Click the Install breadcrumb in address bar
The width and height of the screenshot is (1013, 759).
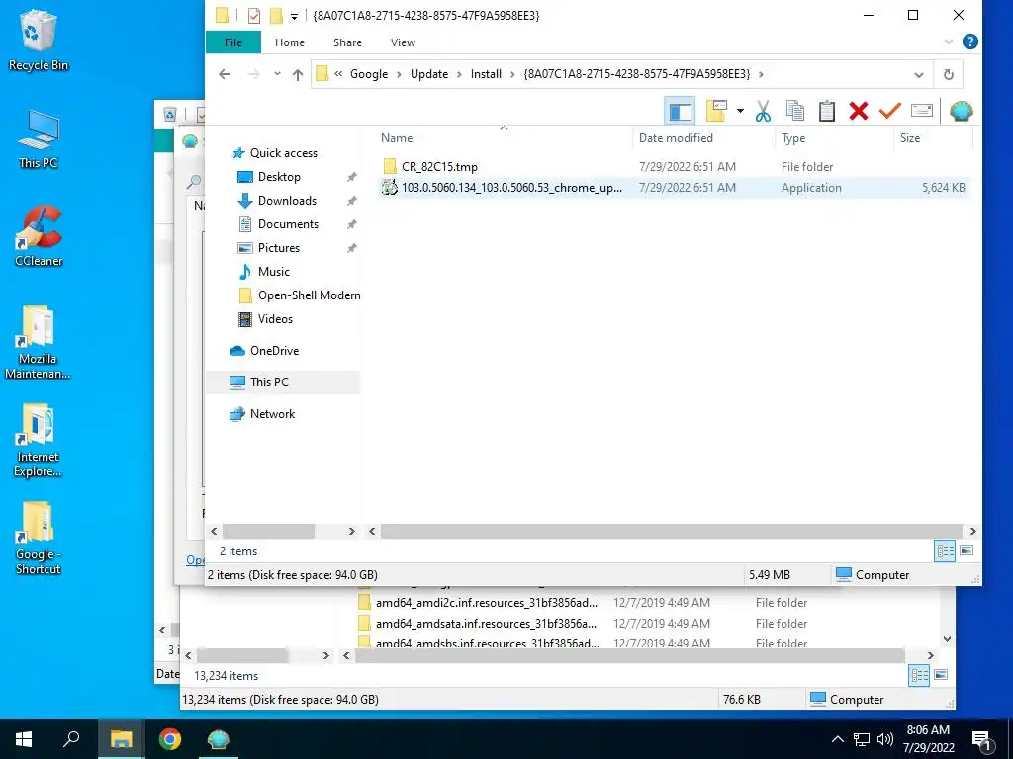(486, 74)
